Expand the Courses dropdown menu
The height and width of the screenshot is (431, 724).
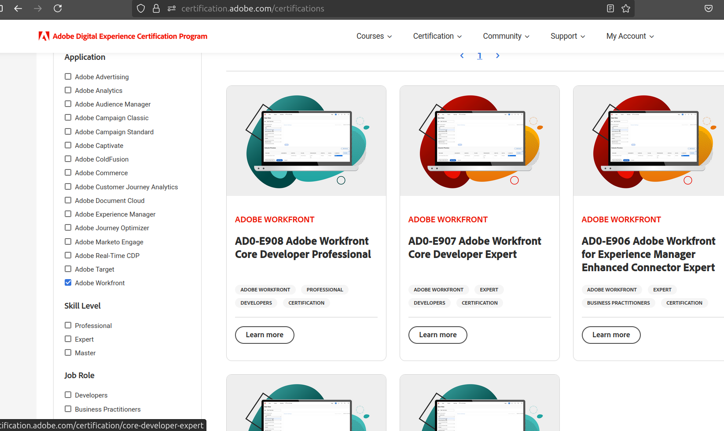tap(374, 36)
